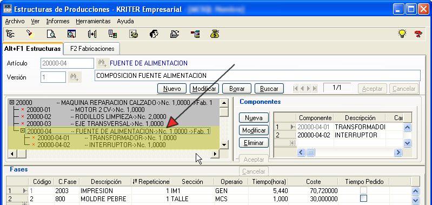Go to next record navigation arrow

308,89
